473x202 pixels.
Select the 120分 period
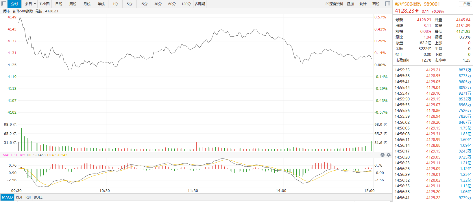point(186,4)
